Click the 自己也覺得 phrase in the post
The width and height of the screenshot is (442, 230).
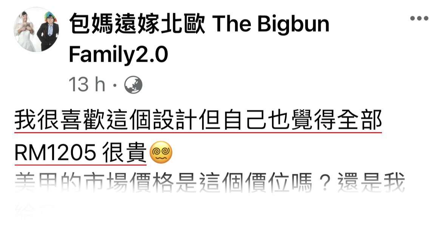(279, 120)
